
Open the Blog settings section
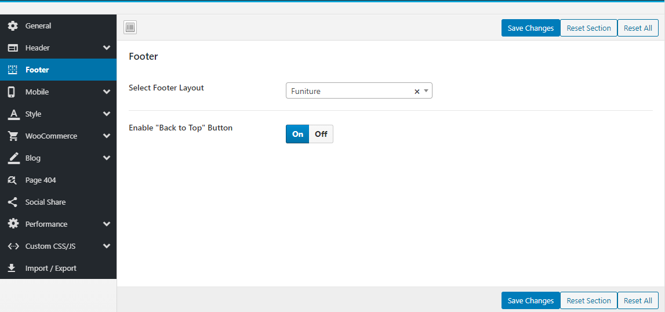(x=58, y=158)
